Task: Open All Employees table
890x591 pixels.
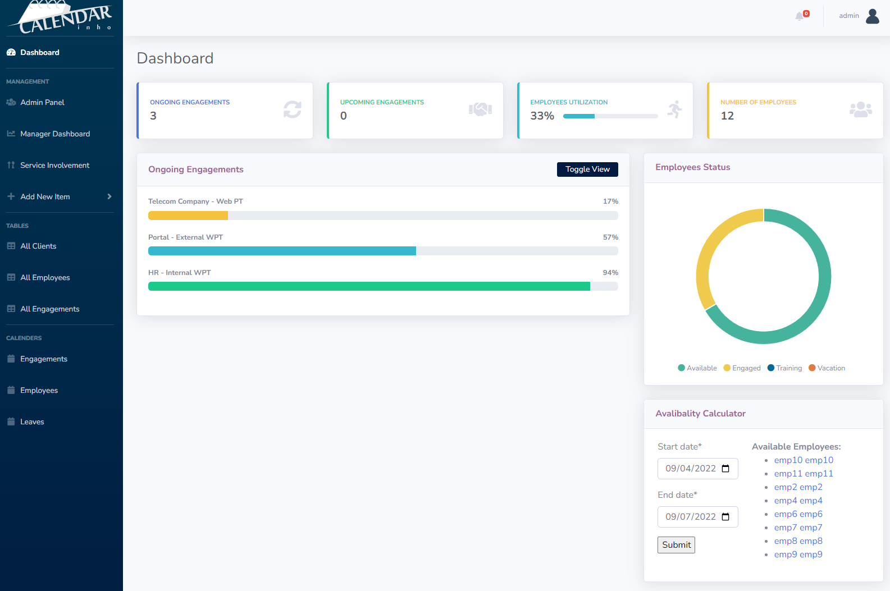Action: (45, 277)
